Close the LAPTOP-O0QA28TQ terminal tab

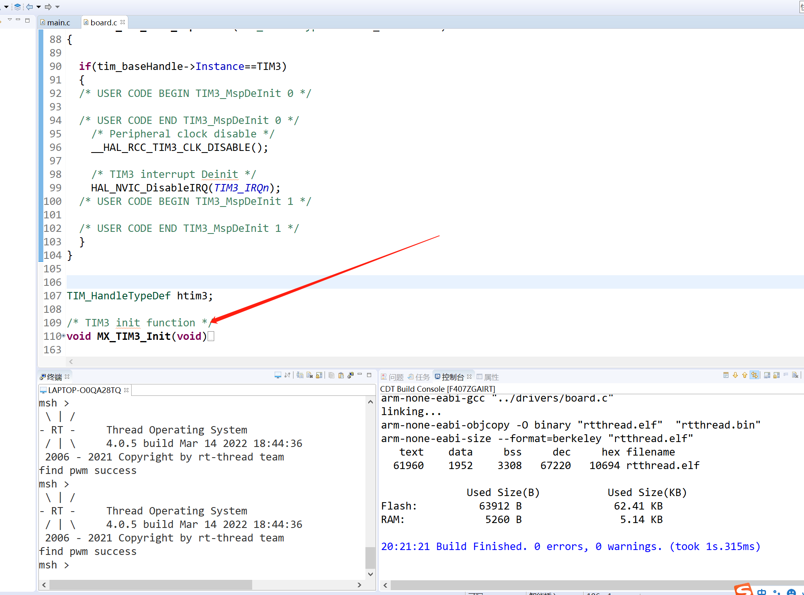126,390
